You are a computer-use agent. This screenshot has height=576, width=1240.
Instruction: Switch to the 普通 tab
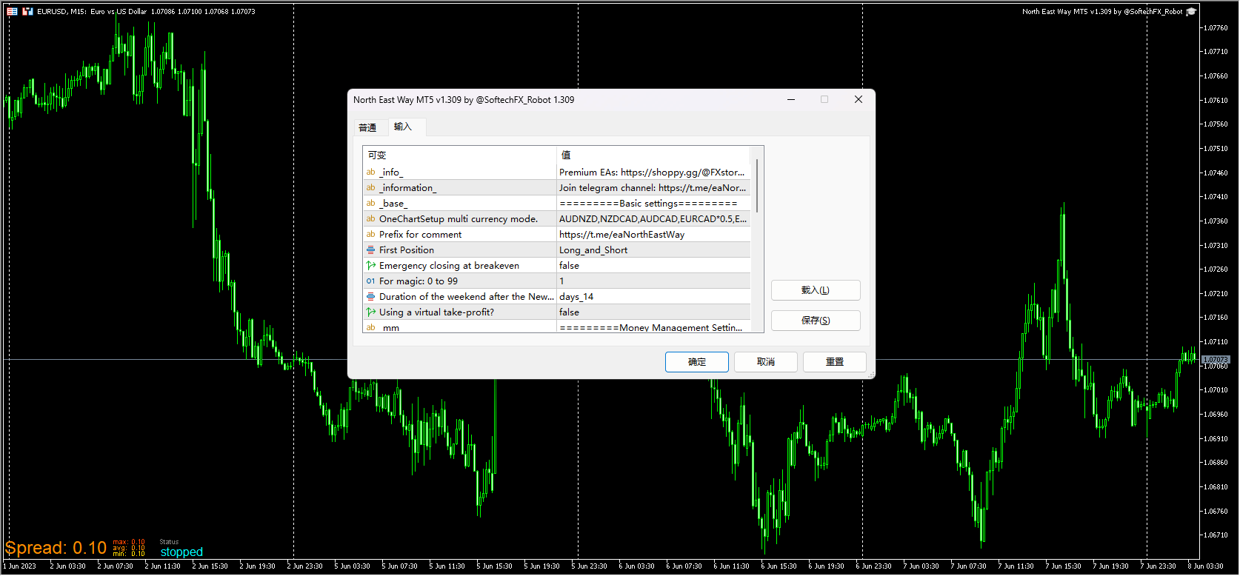pyautogui.click(x=367, y=128)
